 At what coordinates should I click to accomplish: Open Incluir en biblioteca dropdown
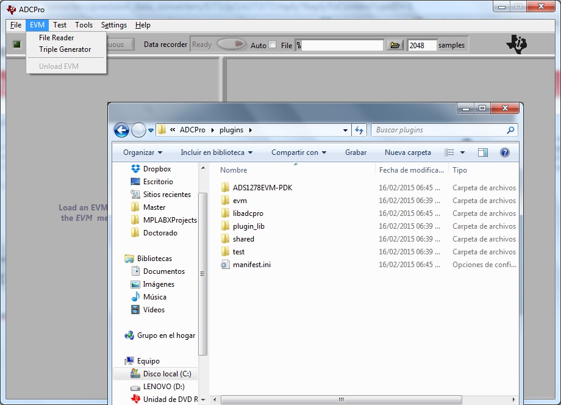click(x=216, y=152)
